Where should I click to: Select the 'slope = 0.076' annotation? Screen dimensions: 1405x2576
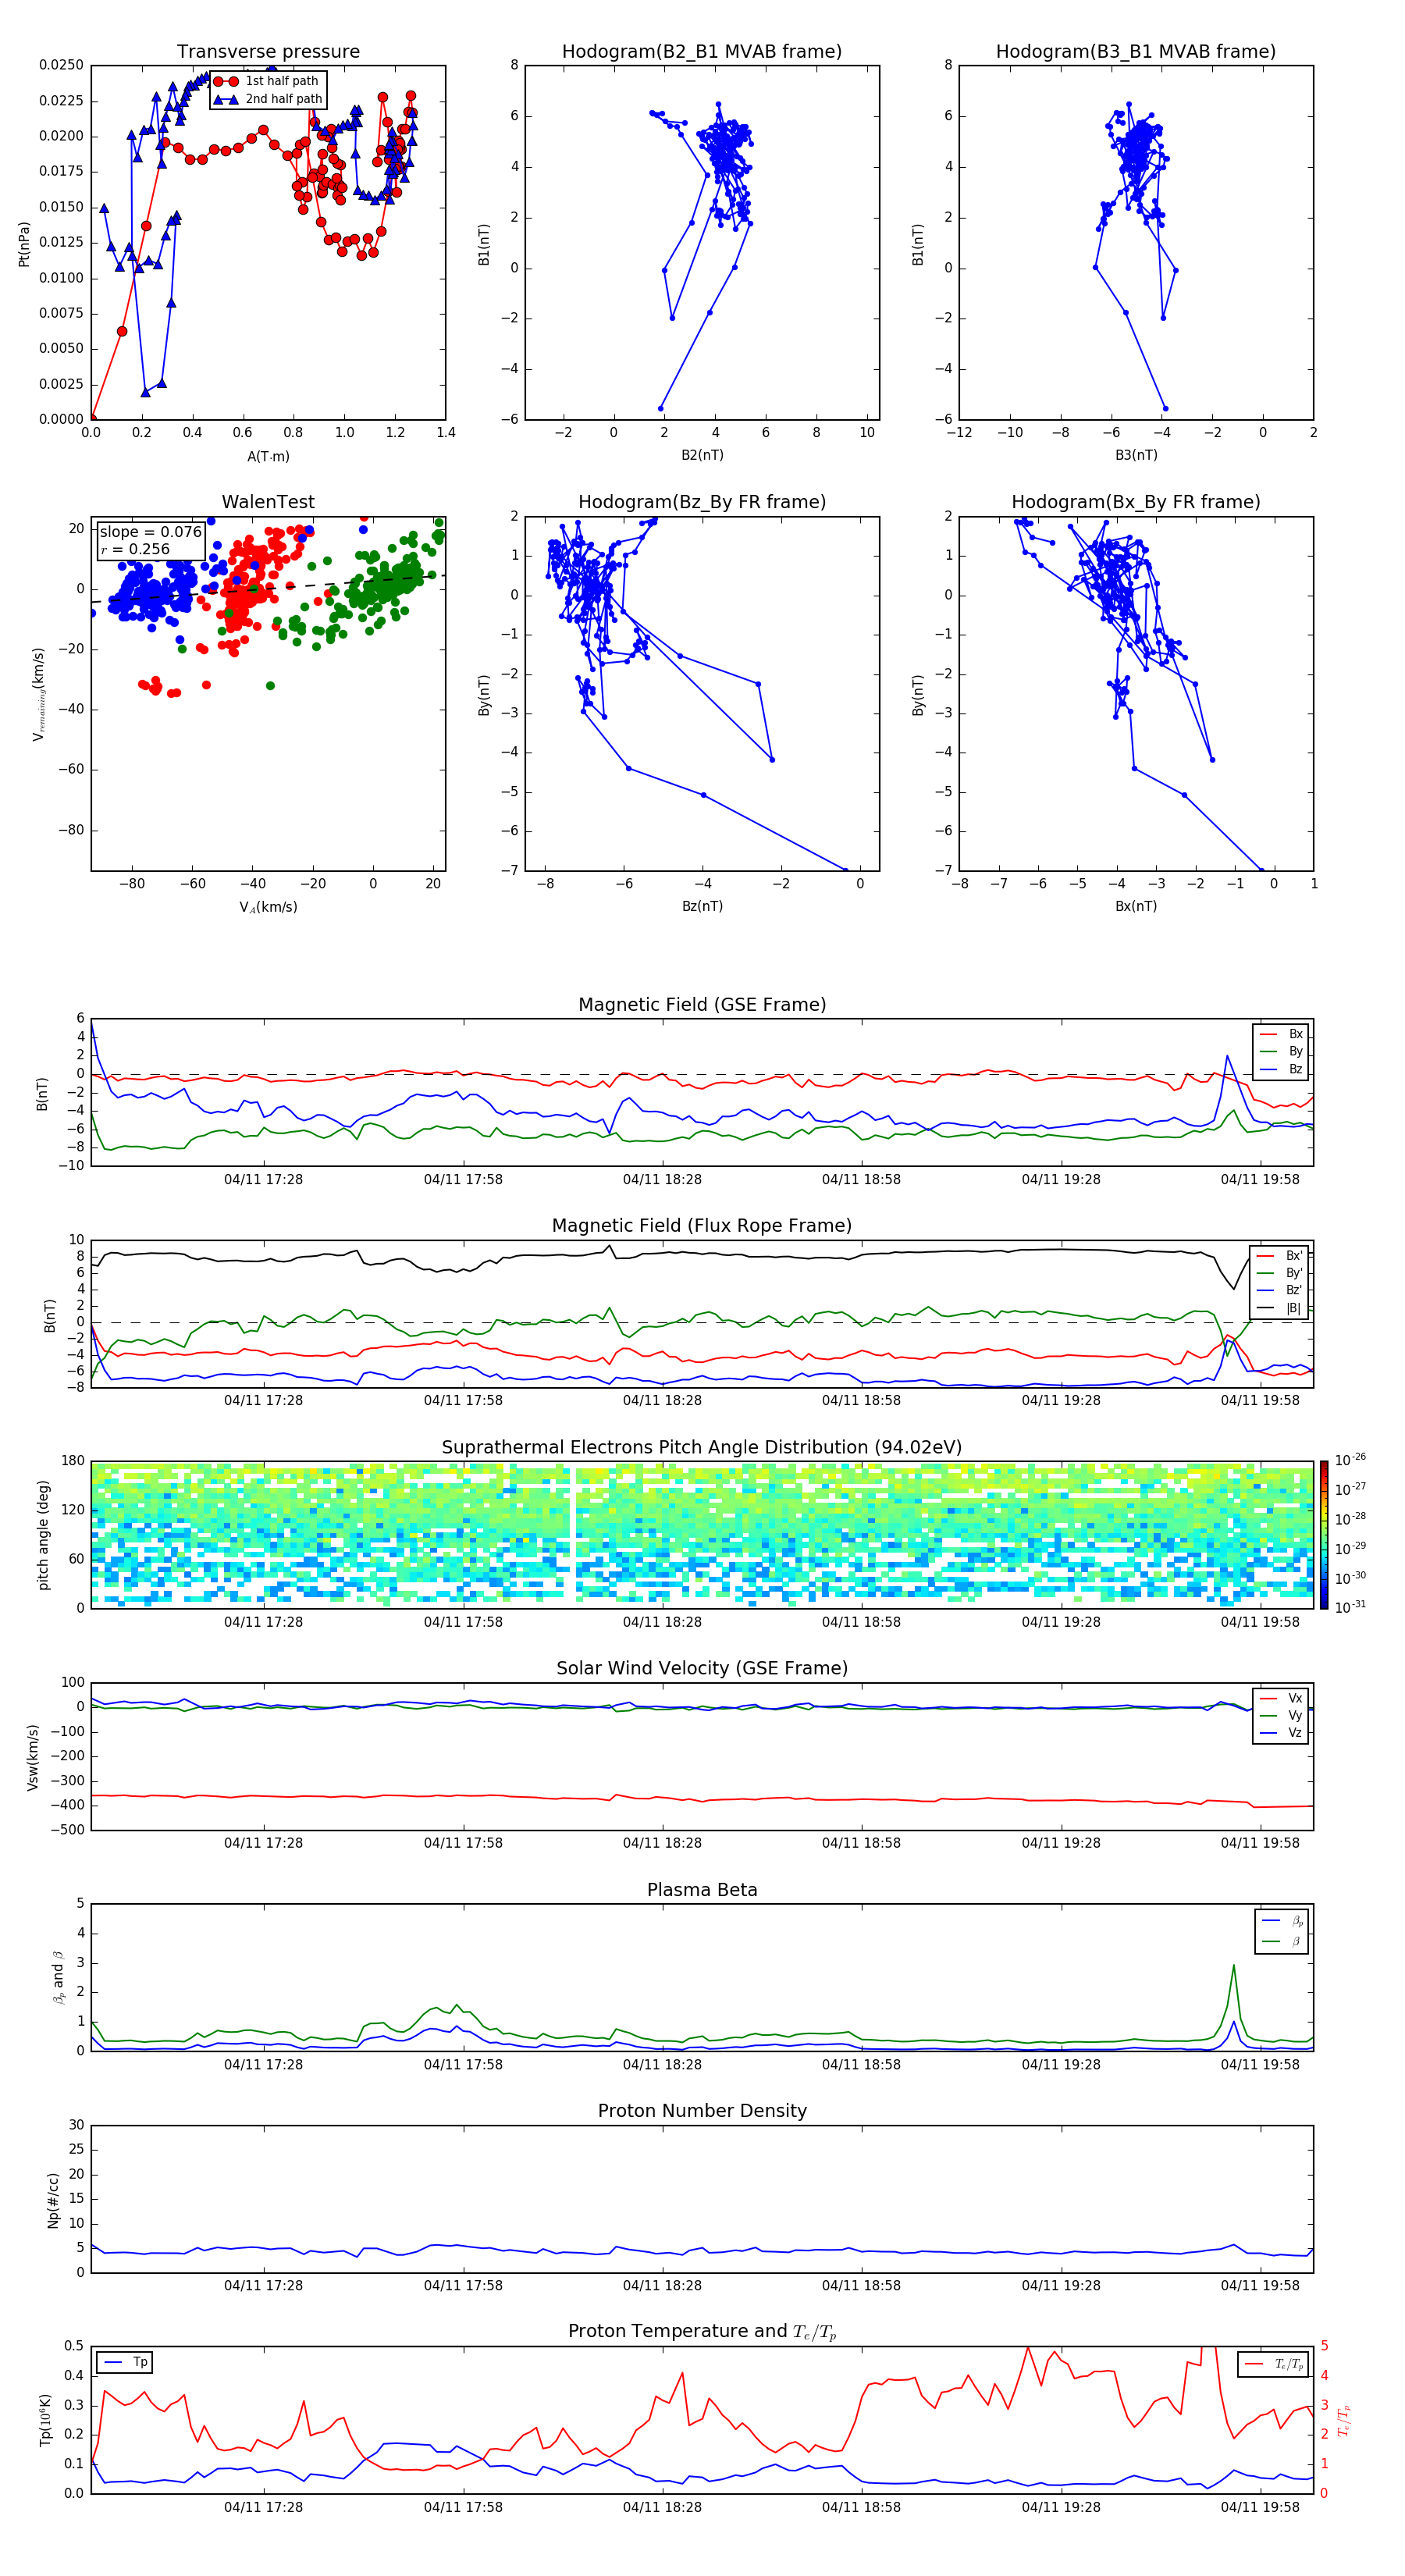[150, 532]
